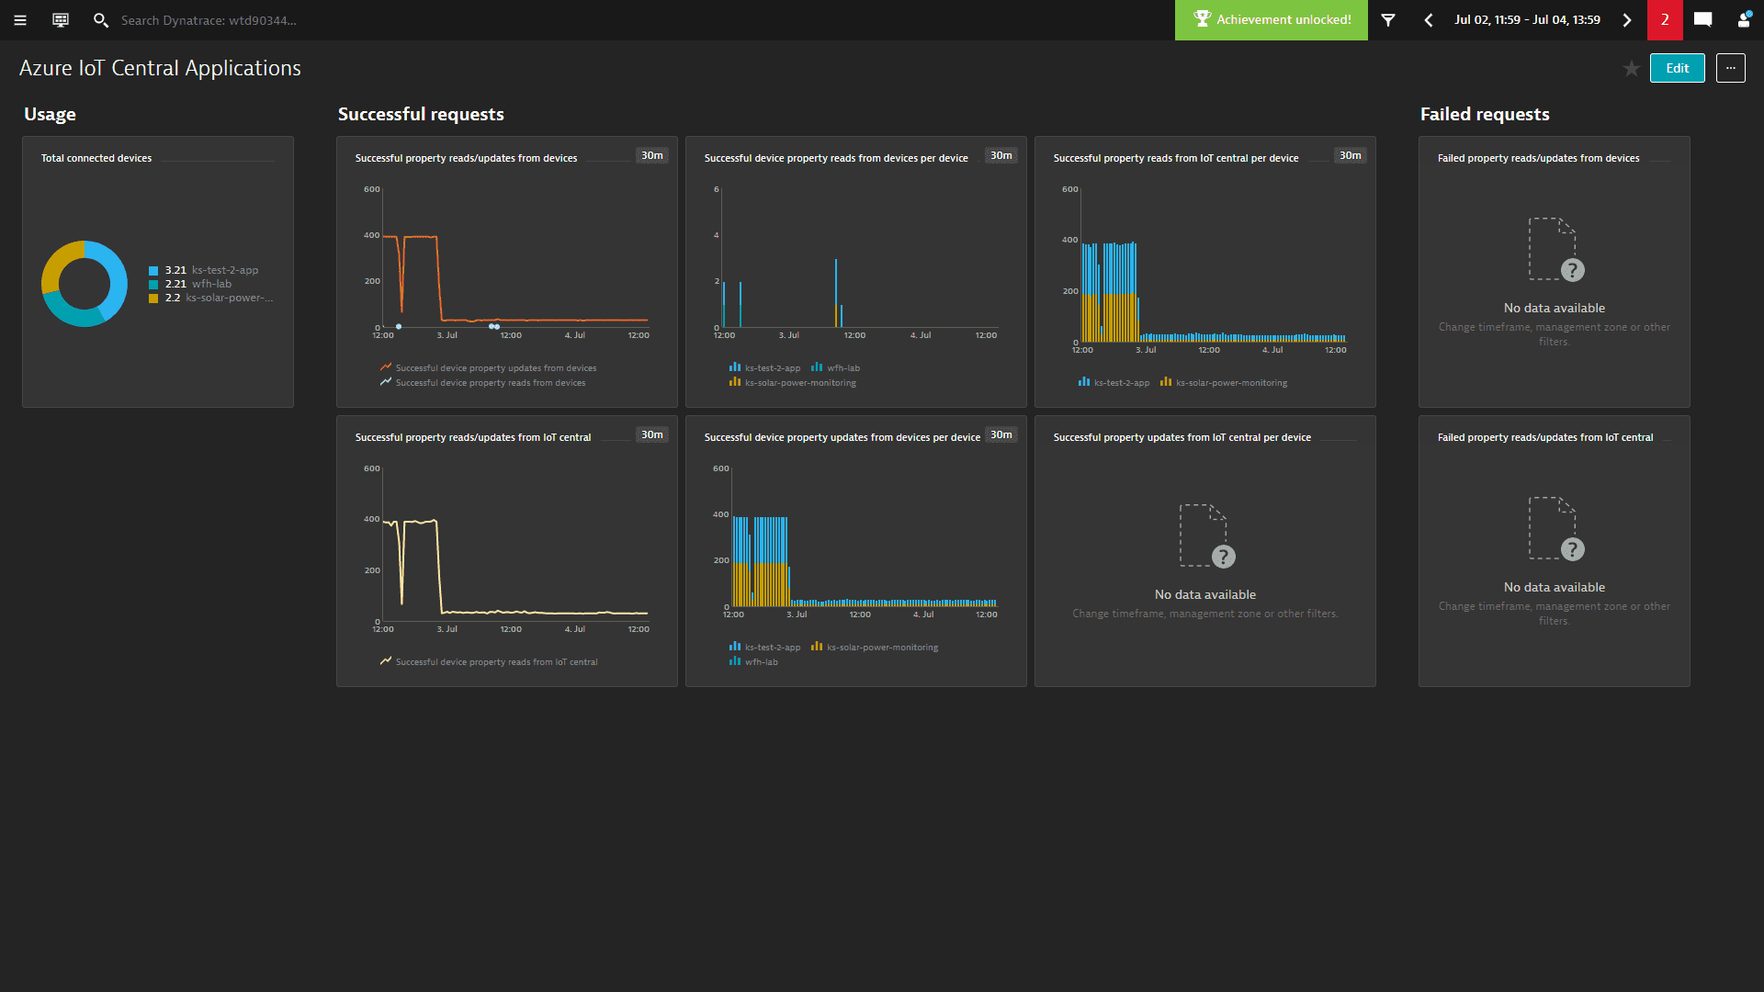Select teal swatch for wfh-lab in donut legend

pos(153,285)
